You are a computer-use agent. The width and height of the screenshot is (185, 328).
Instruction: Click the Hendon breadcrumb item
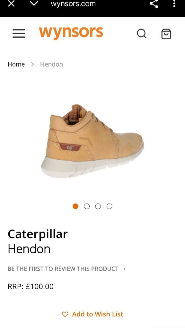pyautogui.click(x=51, y=64)
